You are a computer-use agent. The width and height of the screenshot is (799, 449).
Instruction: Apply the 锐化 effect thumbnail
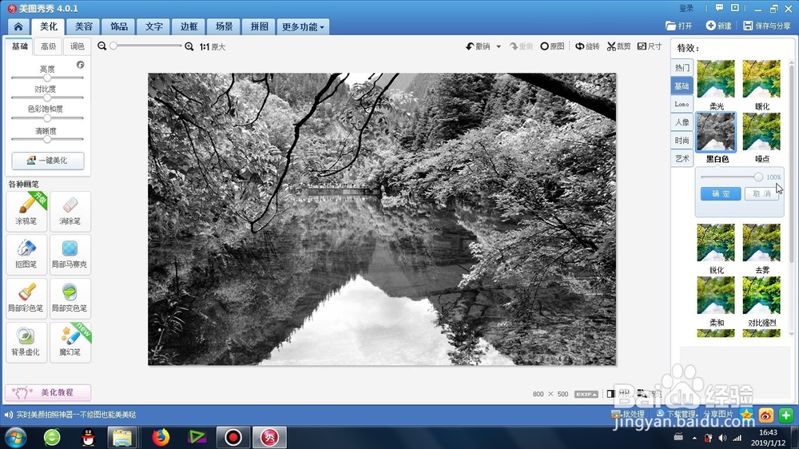tap(716, 243)
